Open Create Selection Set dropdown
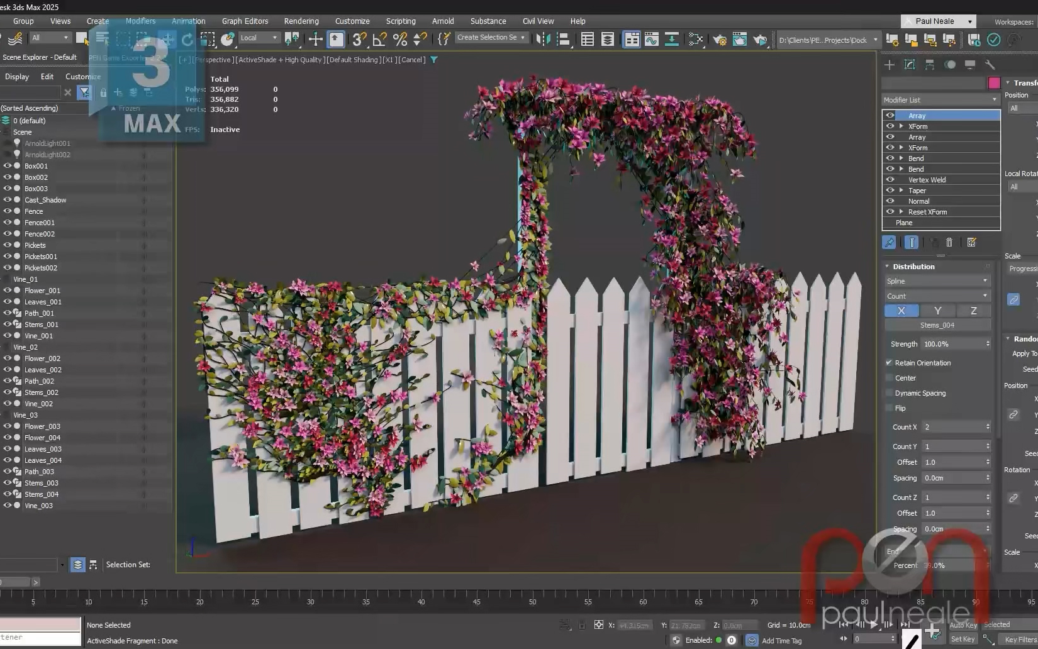This screenshot has height=649, width=1038. click(x=491, y=38)
